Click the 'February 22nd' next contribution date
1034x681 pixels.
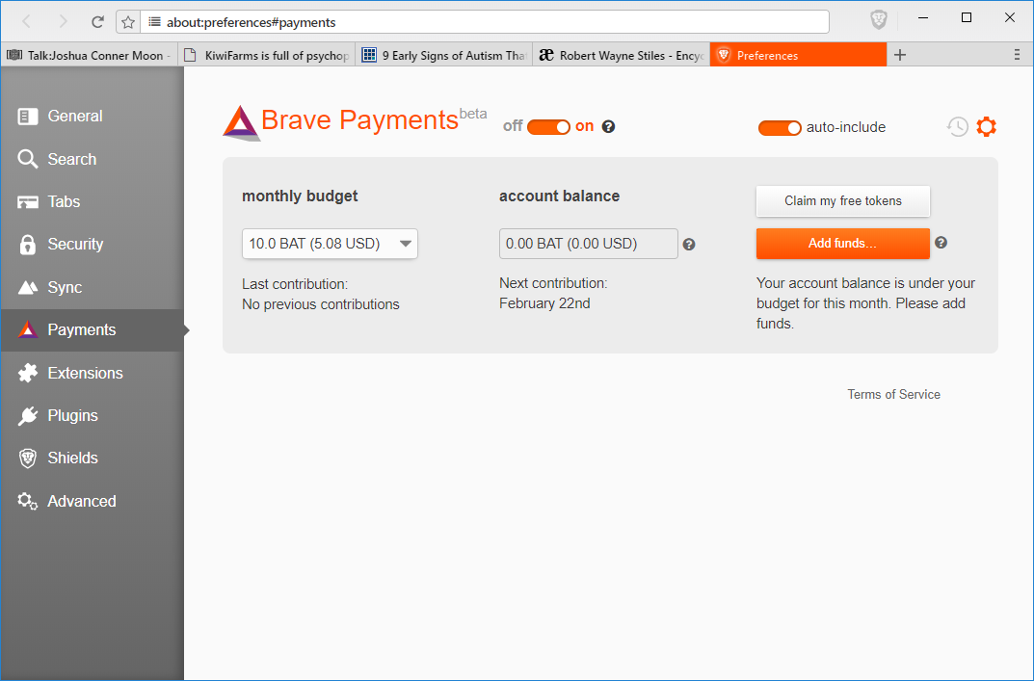click(544, 303)
